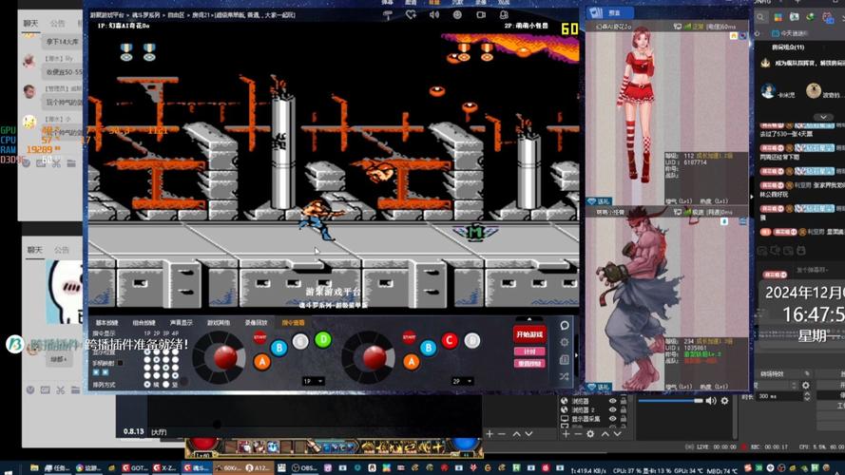845x475 pixels.
Task: Click the red START button for player 2
Action: [x=409, y=337]
